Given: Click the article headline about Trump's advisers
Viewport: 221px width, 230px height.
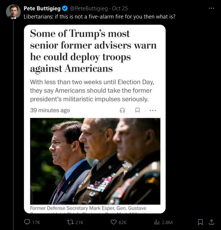Looking at the screenshot, I should click(x=93, y=51).
